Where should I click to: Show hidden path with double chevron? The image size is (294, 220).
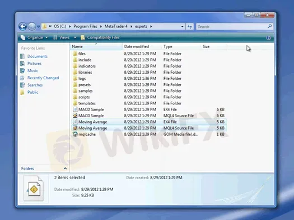[50, 26]
